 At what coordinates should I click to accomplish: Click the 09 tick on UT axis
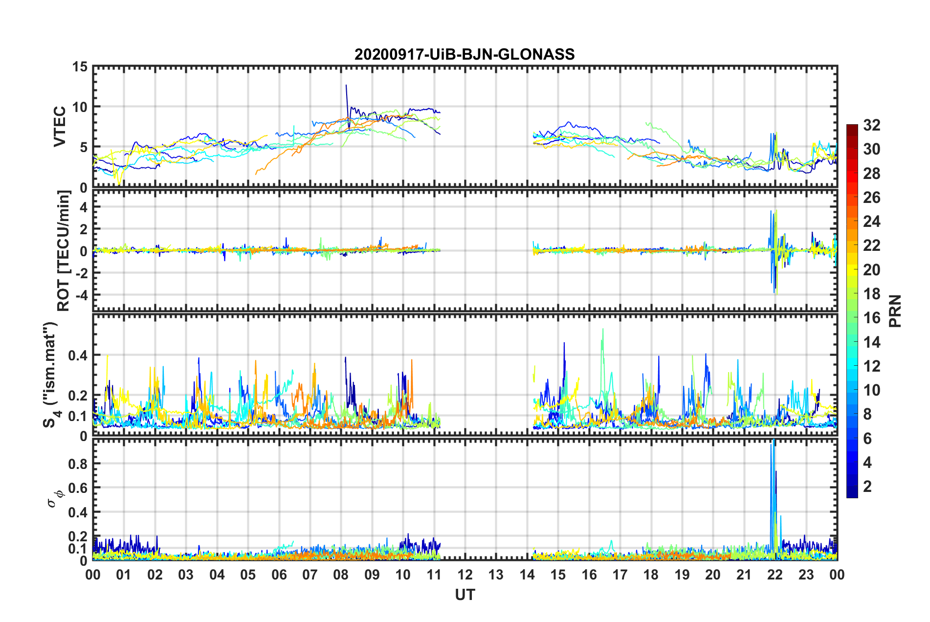tap(372, 575)
